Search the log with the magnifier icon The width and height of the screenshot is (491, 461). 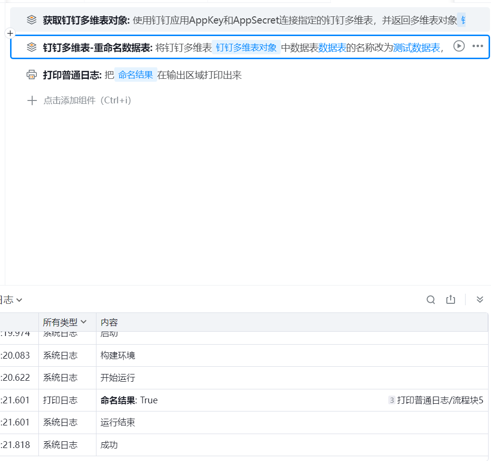[431, 300]
